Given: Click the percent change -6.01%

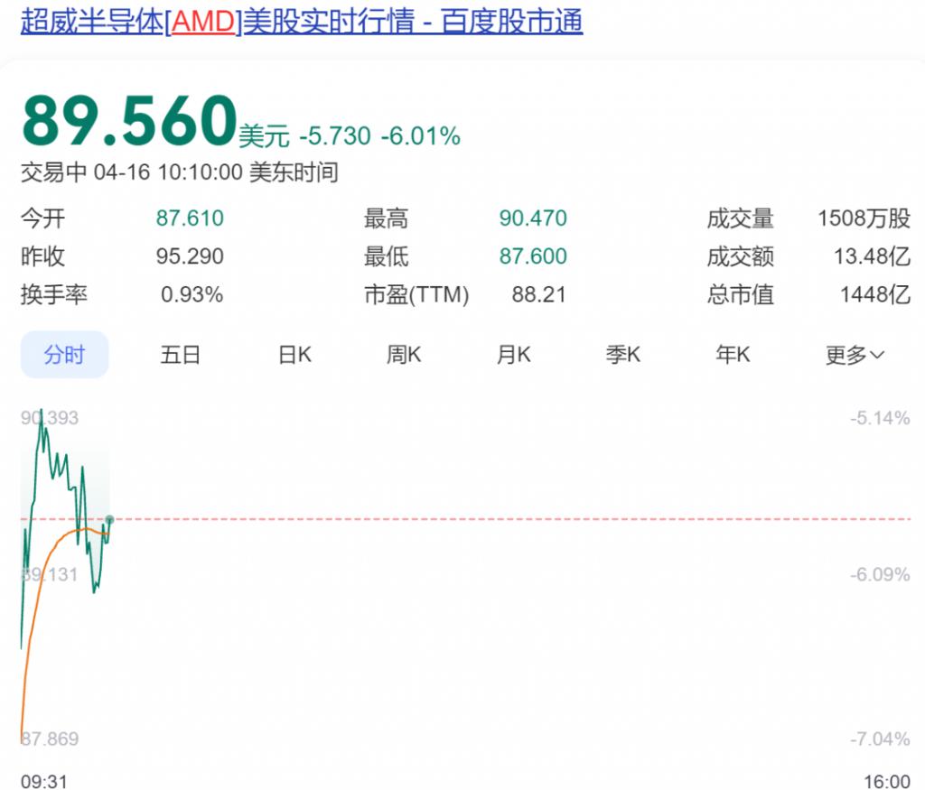Looking at the screenshot, I should [x=421, y=136].
